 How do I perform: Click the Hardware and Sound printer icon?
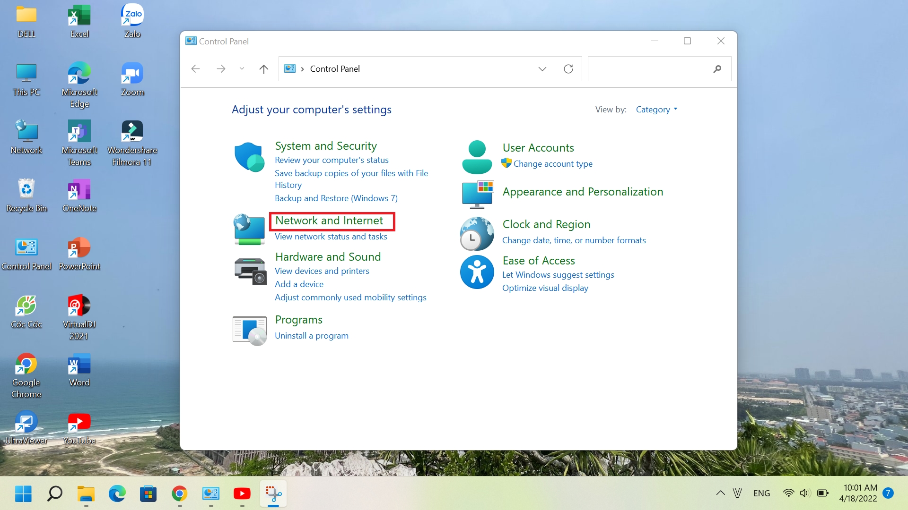[250, 271]
